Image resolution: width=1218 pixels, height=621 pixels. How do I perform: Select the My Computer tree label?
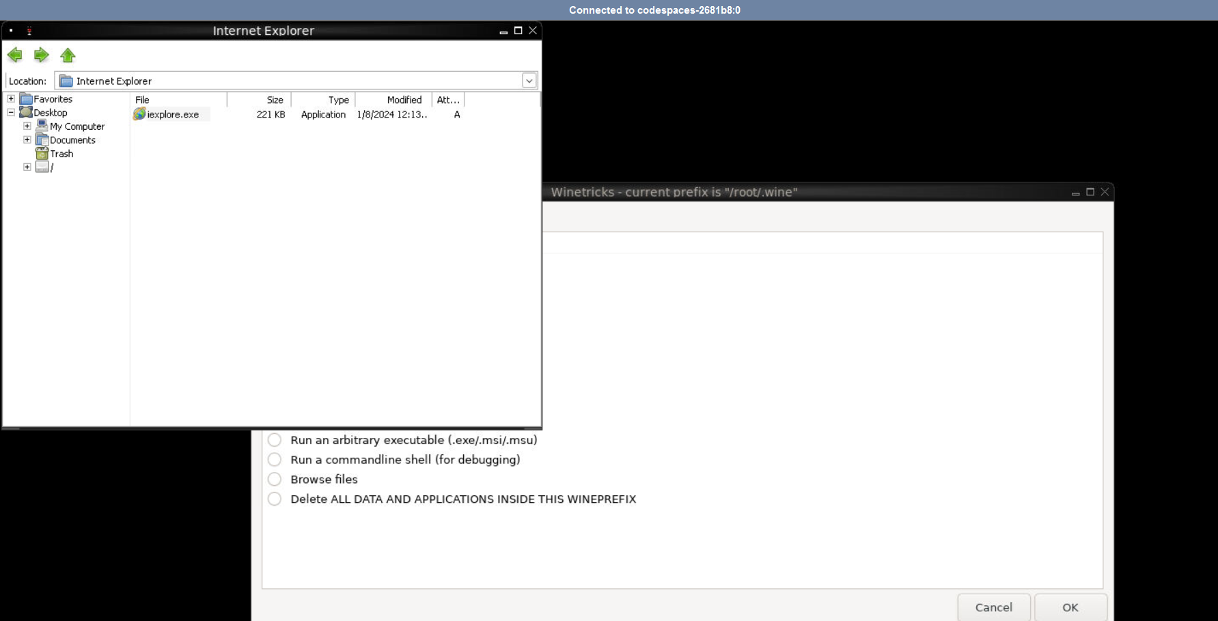click(x=77, y=126)
